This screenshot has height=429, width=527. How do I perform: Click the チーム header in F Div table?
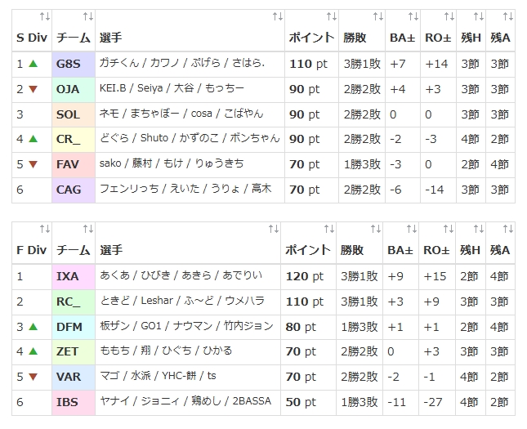point(73,250)
